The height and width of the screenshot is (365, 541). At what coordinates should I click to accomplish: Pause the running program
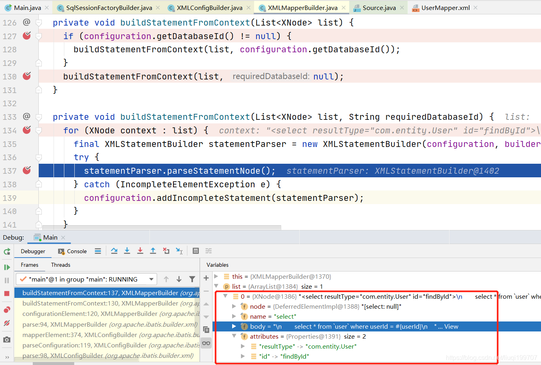click(7, 280)
